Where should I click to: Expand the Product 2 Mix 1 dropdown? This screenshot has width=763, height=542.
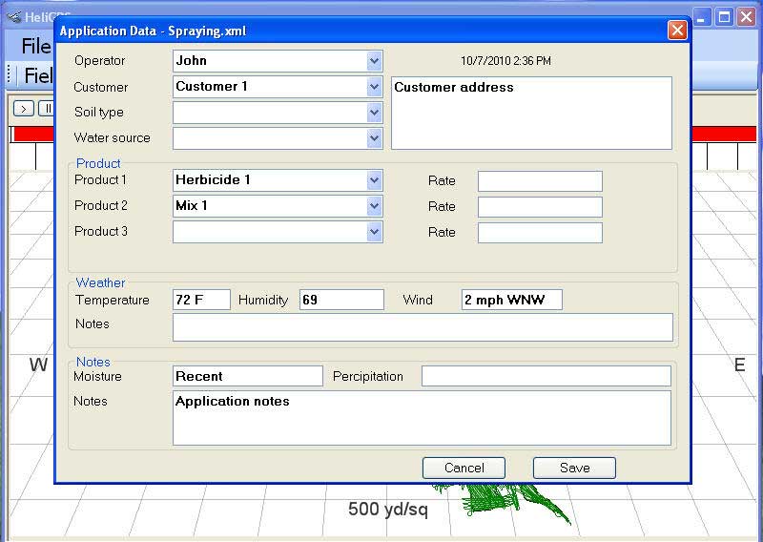click(374, 206)
